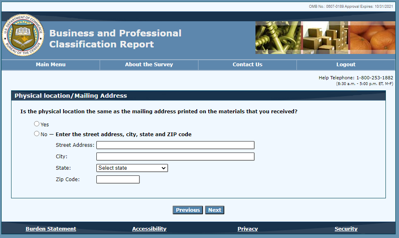Follow the Accessibility footer link
Screen dimensions: 399x238
(149, 229)
